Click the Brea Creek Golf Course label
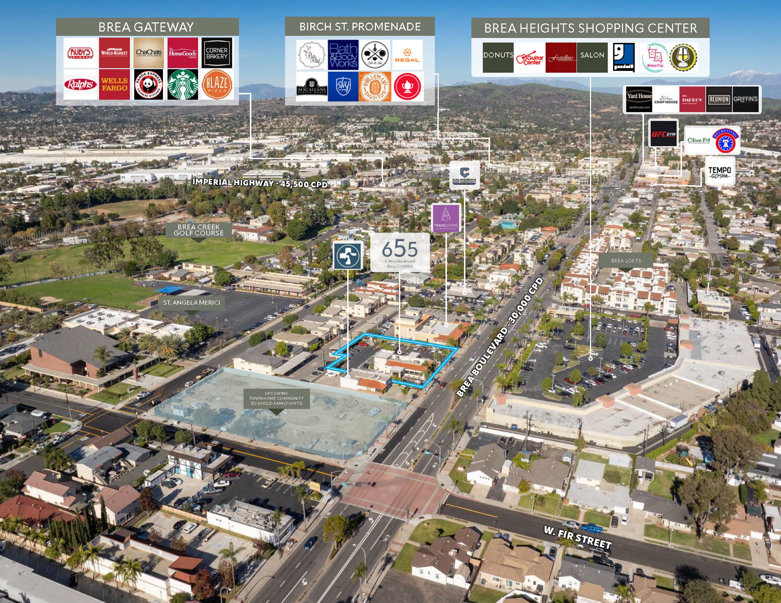 tap(199, 230)
